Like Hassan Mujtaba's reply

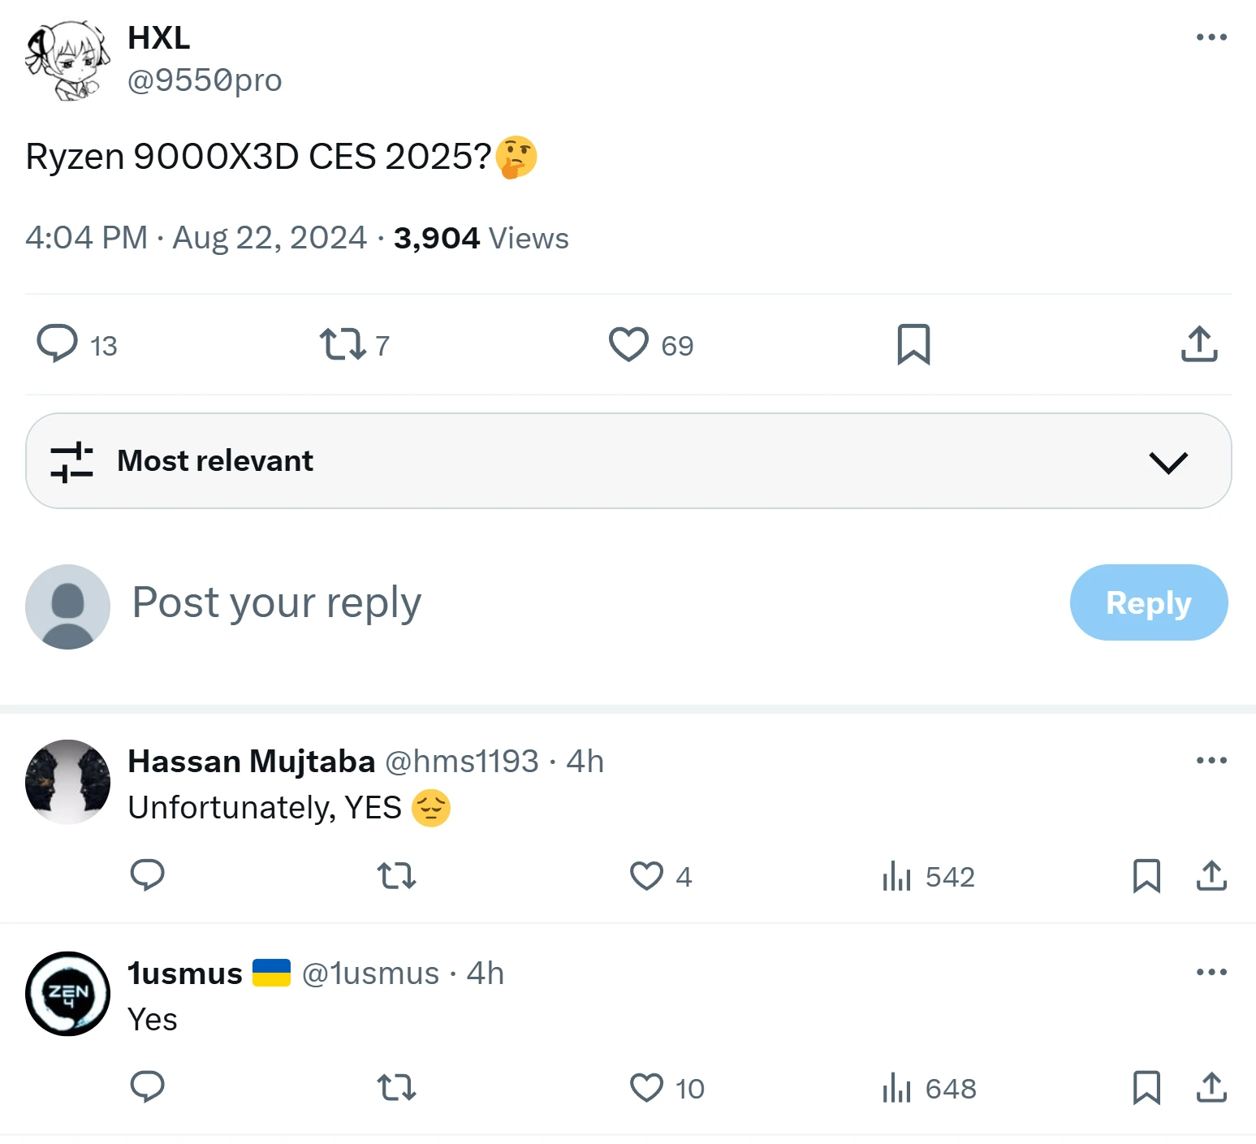click(x=647, y=876)
